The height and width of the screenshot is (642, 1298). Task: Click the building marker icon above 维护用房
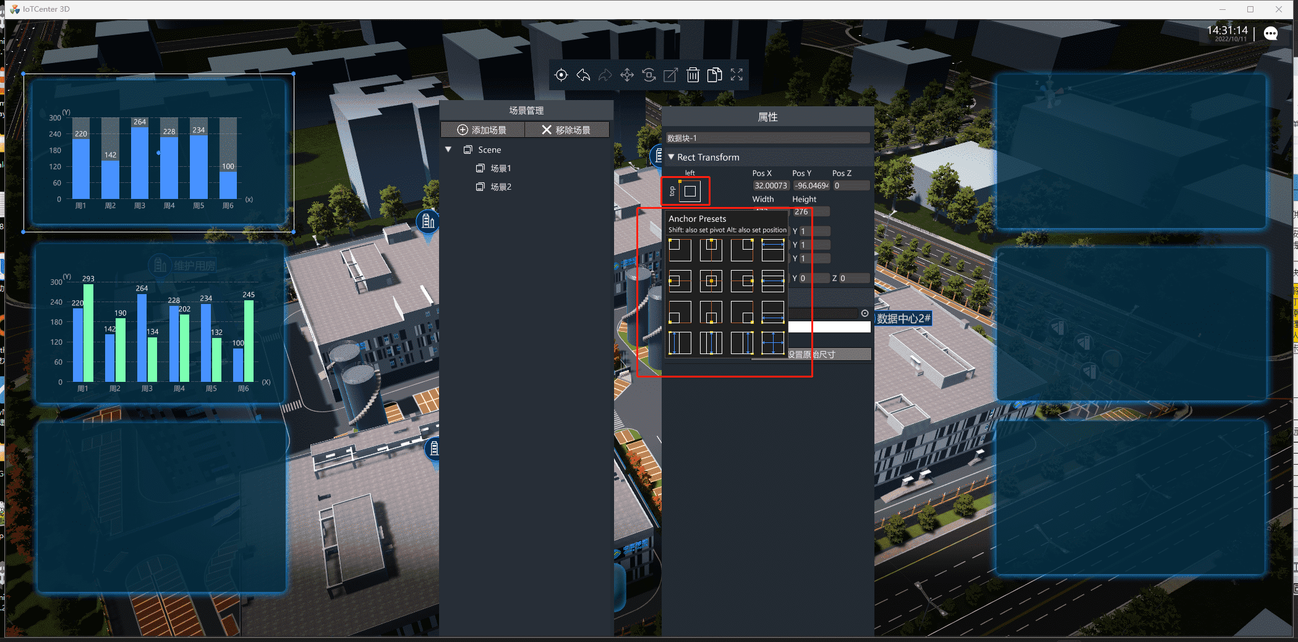pos(160,265)
